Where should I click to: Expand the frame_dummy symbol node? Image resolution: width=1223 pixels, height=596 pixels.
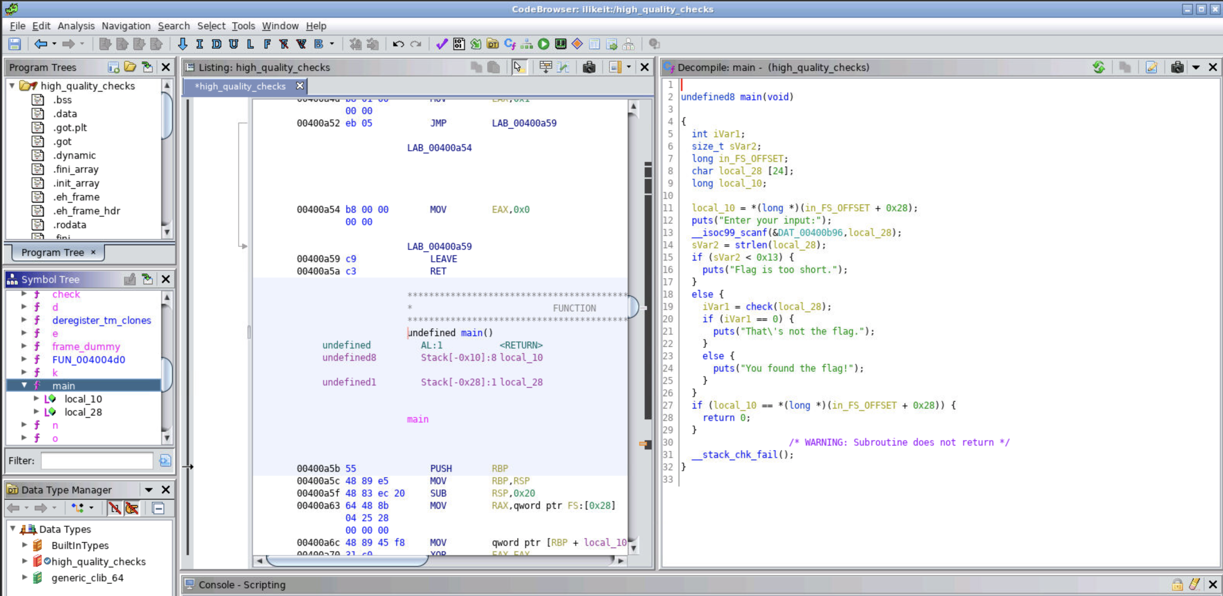24,347
